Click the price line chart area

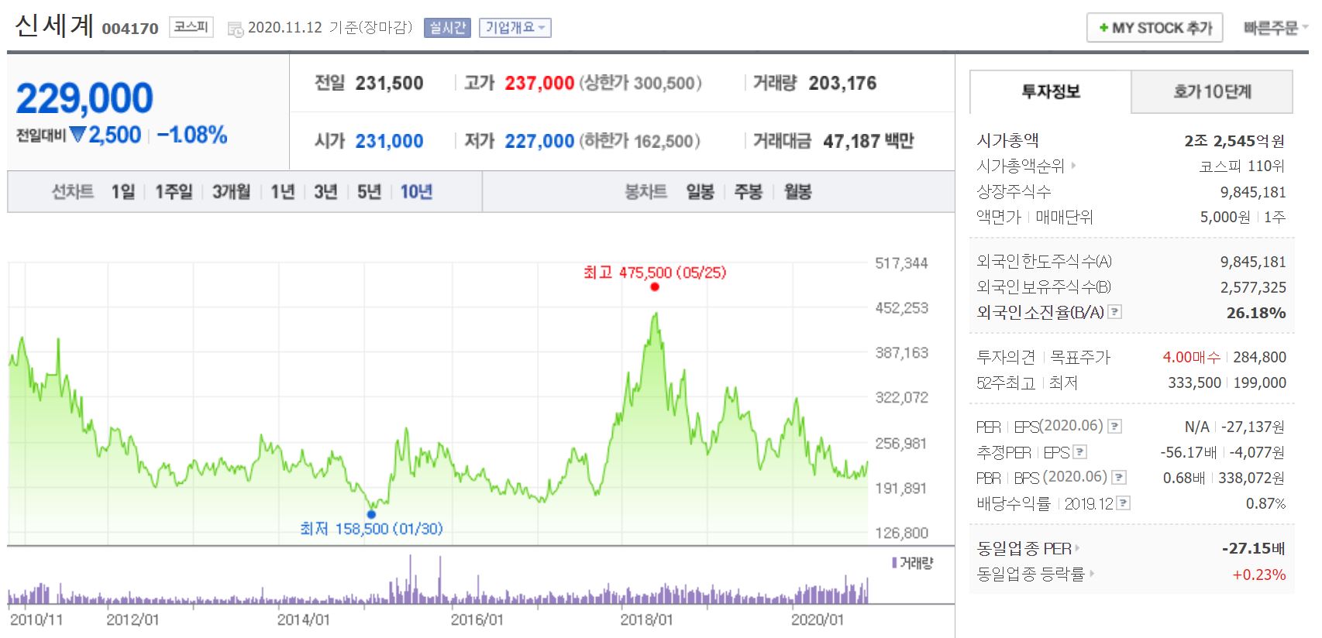pos(438,404)
